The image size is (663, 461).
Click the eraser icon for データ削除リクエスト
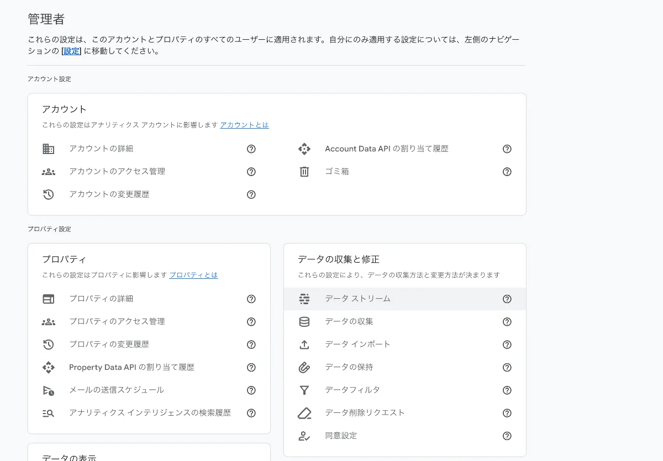[304, 413]
